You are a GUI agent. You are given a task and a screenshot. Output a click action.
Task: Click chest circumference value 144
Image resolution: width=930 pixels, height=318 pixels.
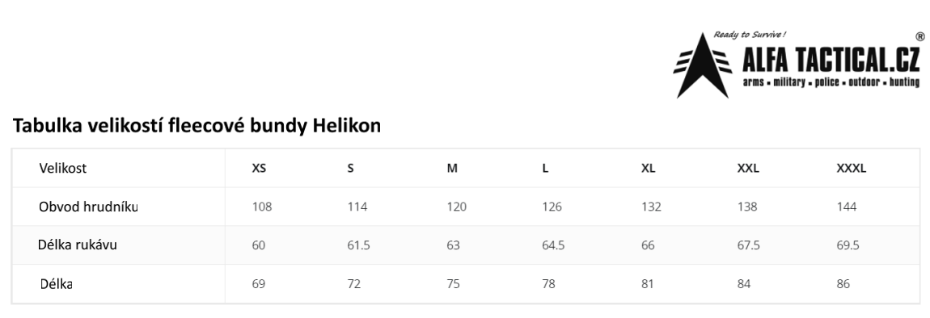click(847, 207)
